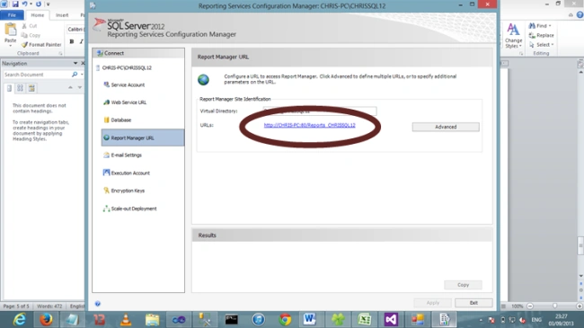Open Select dropdown in Word Editing group

click(x=542, y=44)
